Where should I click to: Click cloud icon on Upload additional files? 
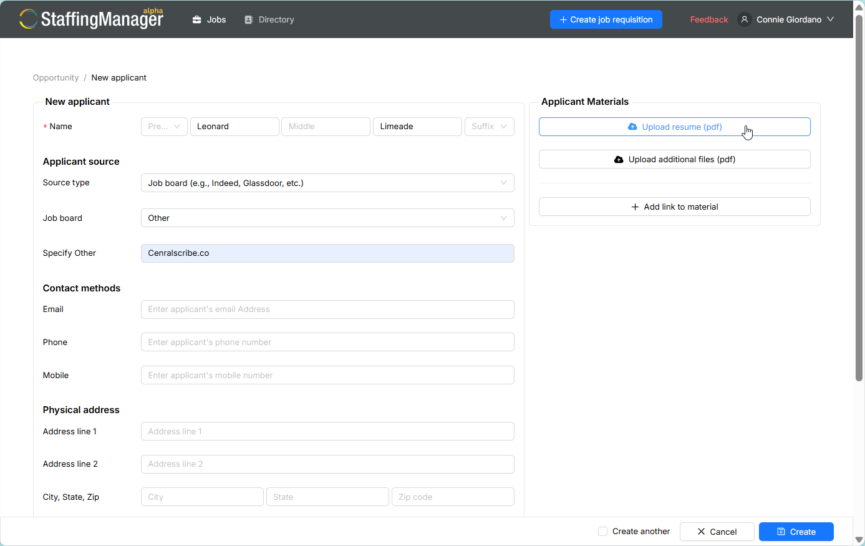pos(619,159)
